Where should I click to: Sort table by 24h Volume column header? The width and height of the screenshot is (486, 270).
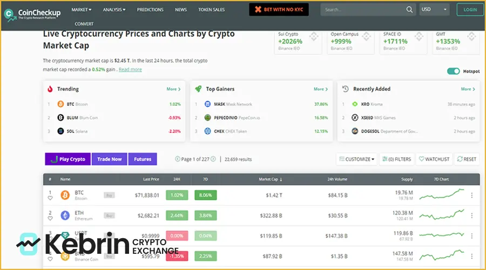coord(337,179)
